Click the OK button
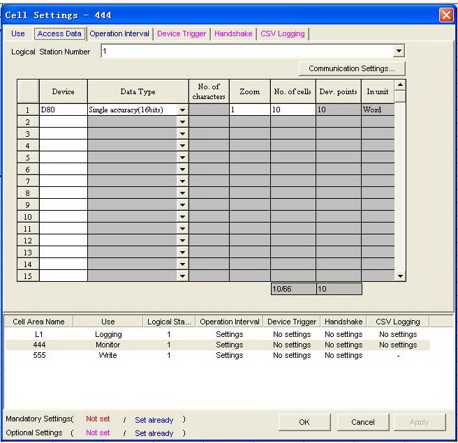The height and width of the screenshot is (443, 458). pos(304,422)
